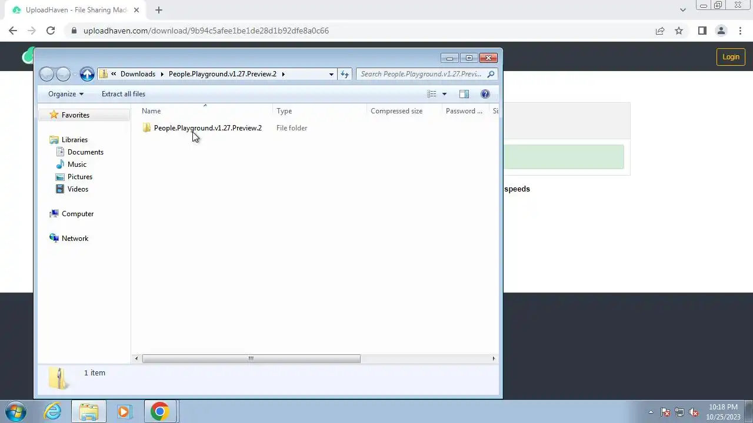Screen dimensions: 753x423
Task: Click the scroll left arrow of file list
Action: [136, 358]
